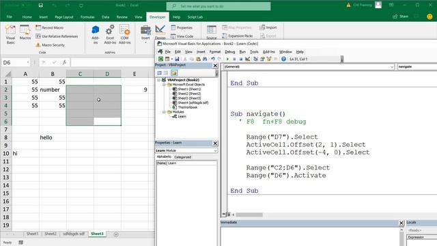Open the VBA Tools menu

[254, 52]
